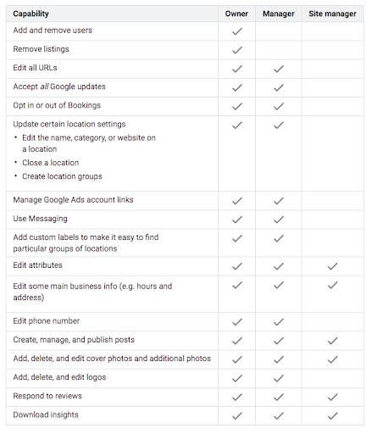Select the 'Close a location' bullet item
377x434 pixels.
point(51,163)
